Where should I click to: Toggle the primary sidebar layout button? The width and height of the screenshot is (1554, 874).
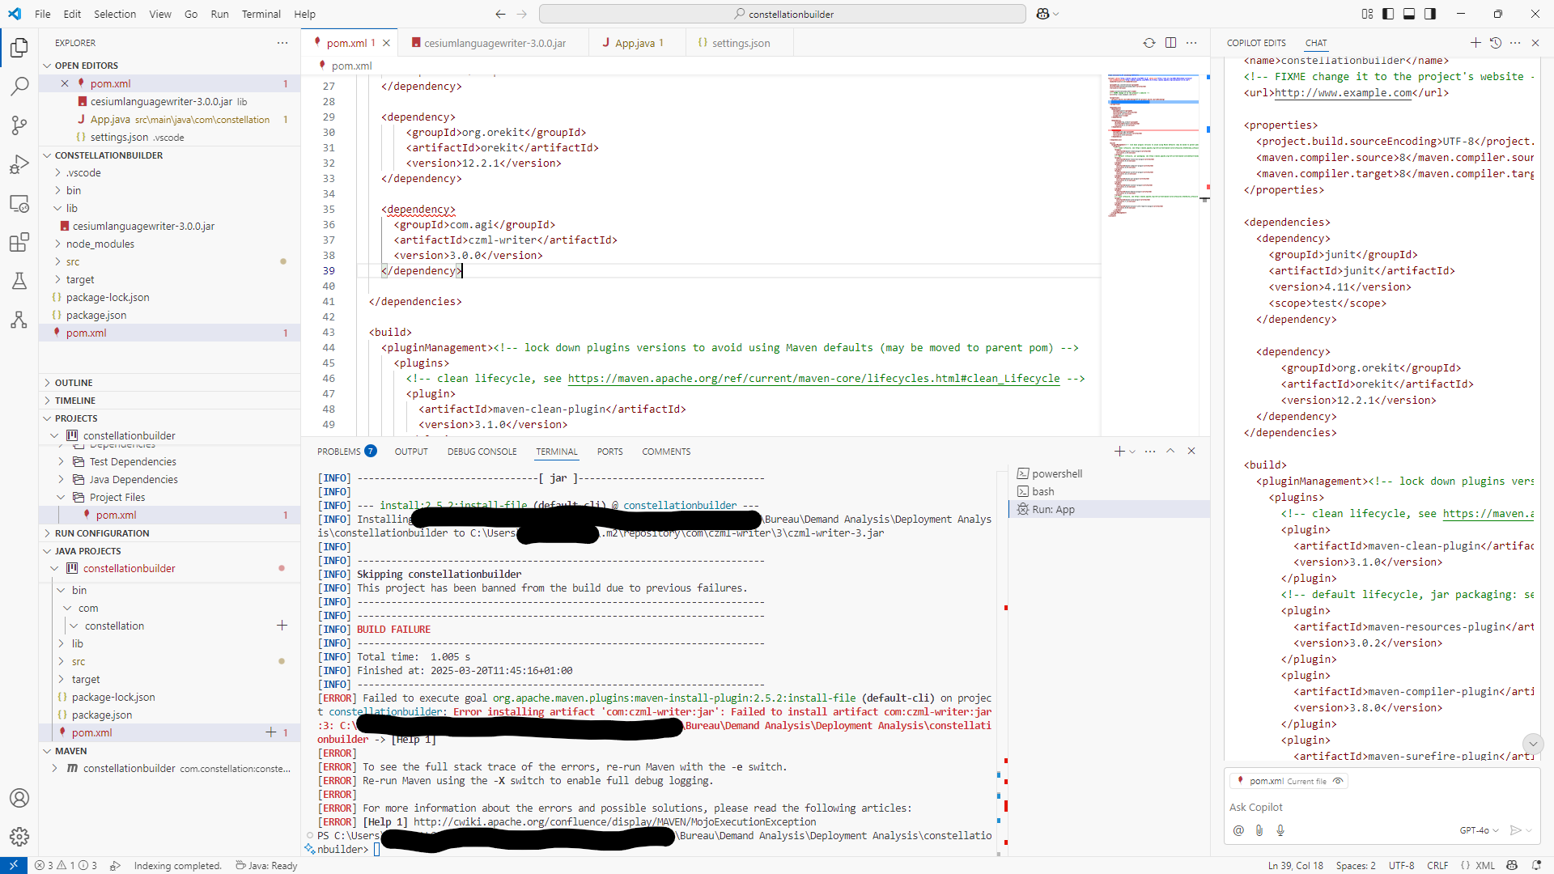[x=1388, y=14]
